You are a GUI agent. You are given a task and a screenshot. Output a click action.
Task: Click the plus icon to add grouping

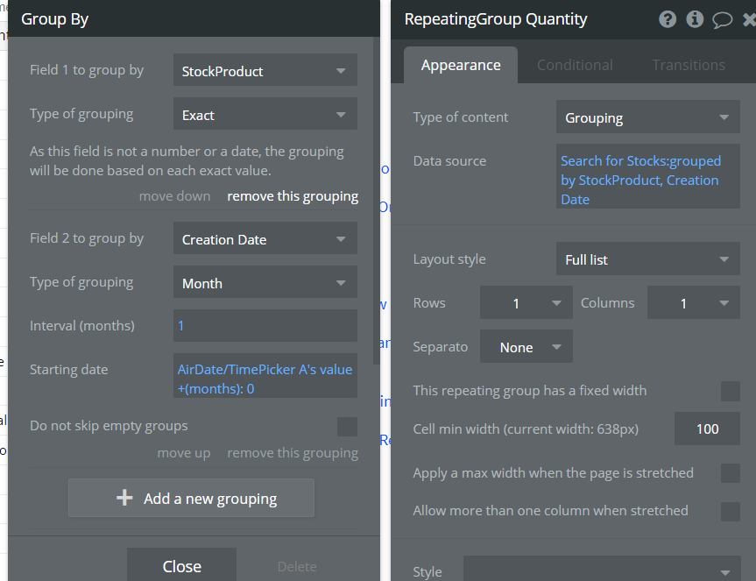coord(124,498)
